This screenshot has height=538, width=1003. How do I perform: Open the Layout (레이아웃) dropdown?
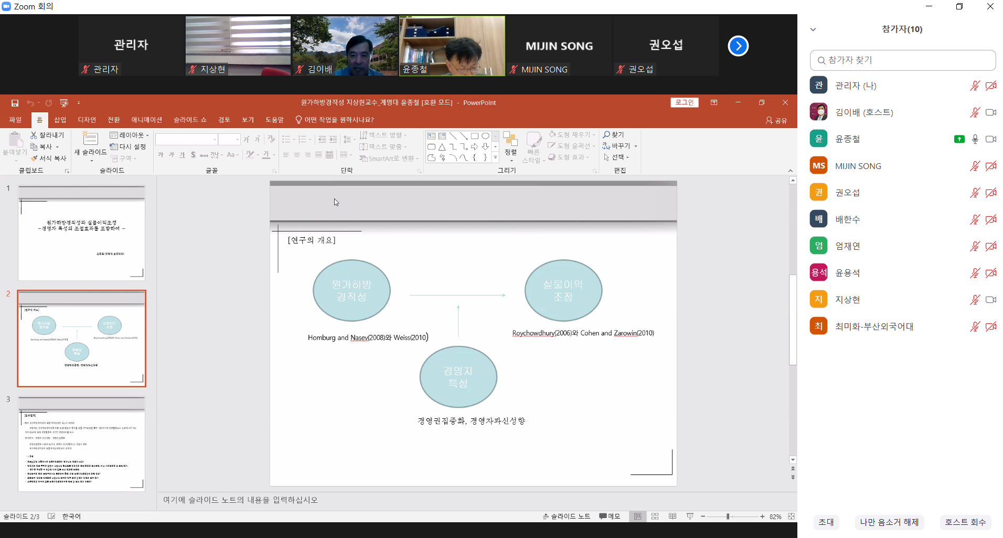point(129,135)
